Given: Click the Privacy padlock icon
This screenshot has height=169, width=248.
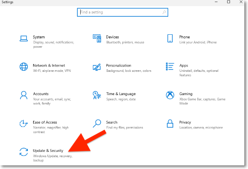Looking at the screenshot, I should point(170,123).
